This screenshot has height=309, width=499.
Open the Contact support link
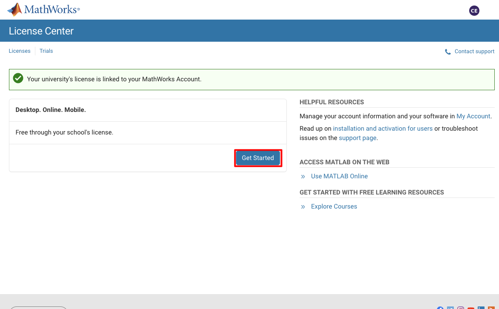tap(474, 51)
